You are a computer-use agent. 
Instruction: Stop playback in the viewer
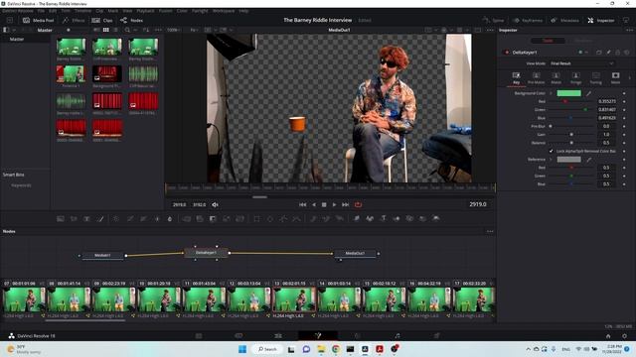pyautogui.click(x=324, y=205)
